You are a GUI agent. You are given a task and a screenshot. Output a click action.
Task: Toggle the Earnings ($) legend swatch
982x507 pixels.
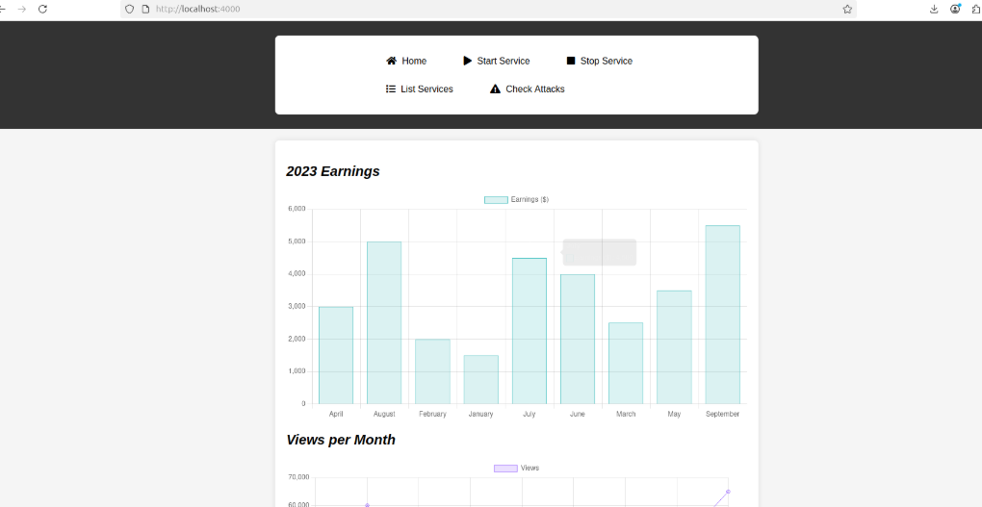pos(495,200)
